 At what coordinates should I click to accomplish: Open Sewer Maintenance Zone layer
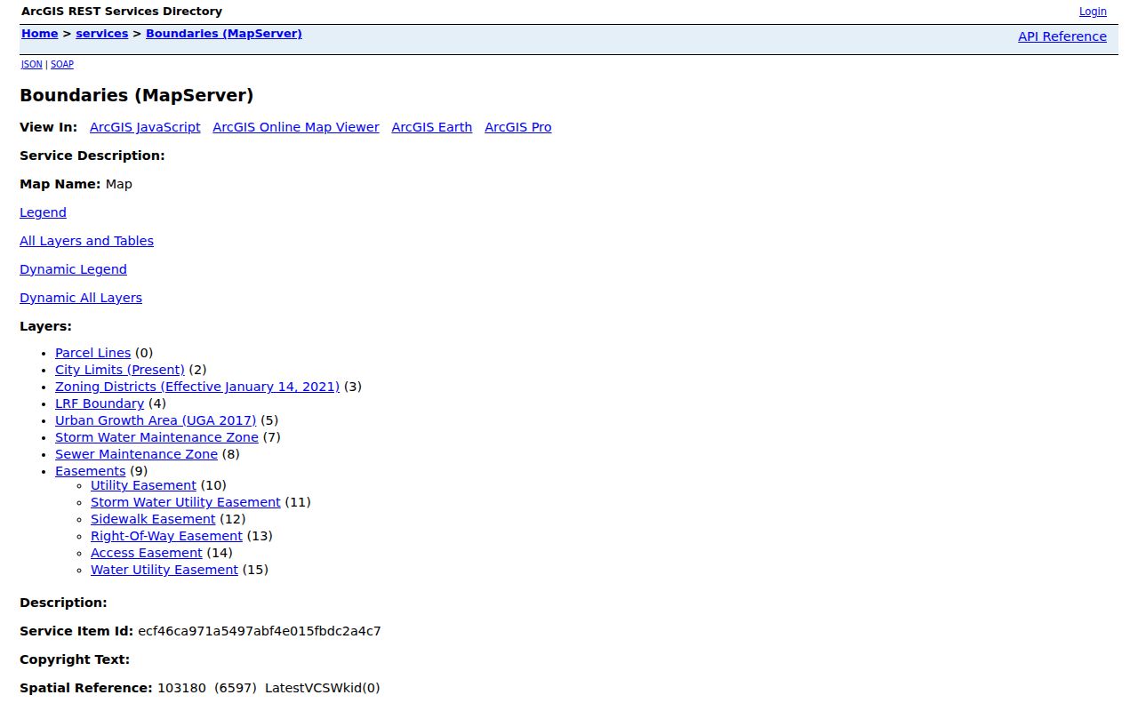pyautogui.click(x=136, y=454)
